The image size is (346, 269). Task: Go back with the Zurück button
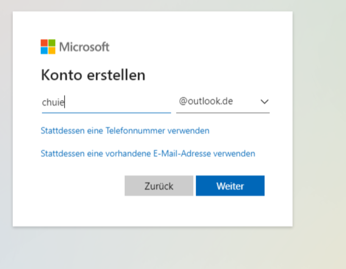tap(159, 186)
